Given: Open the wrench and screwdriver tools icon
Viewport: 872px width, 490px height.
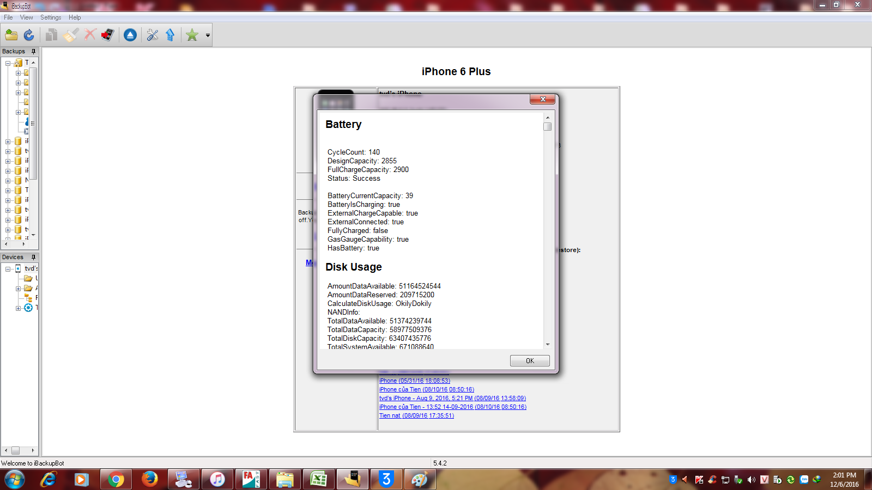Looking at the screenshot, I should point(153,35).
